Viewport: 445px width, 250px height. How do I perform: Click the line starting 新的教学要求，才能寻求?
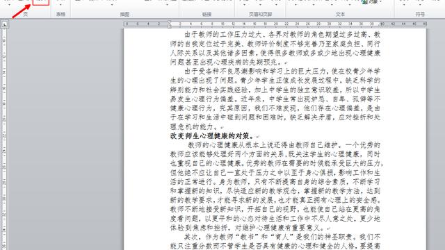[275, 200]
